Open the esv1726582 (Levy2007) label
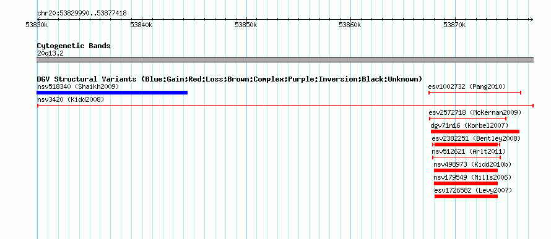 pyautogui.click(x=473, y=191)
